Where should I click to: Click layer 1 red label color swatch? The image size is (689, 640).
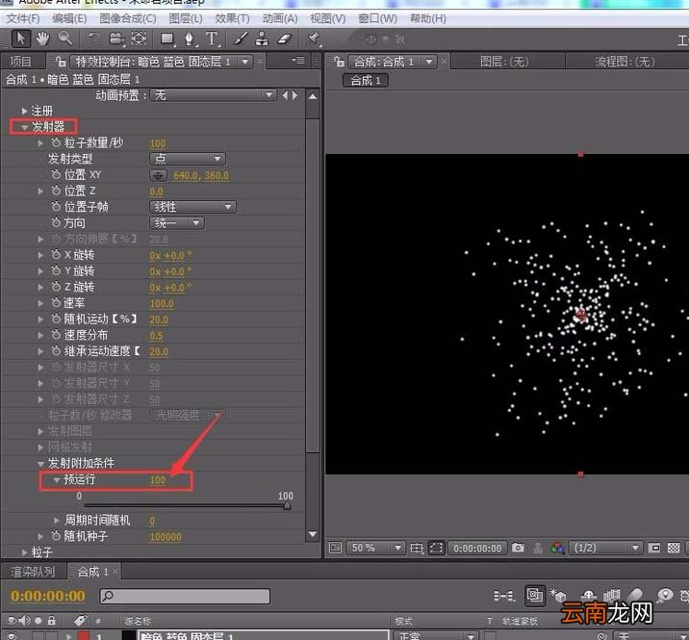click(x=84, y=635)
